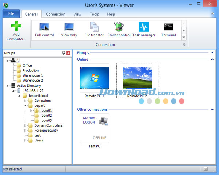
Task: Click the Production folder icon
Action: [19, 70]
